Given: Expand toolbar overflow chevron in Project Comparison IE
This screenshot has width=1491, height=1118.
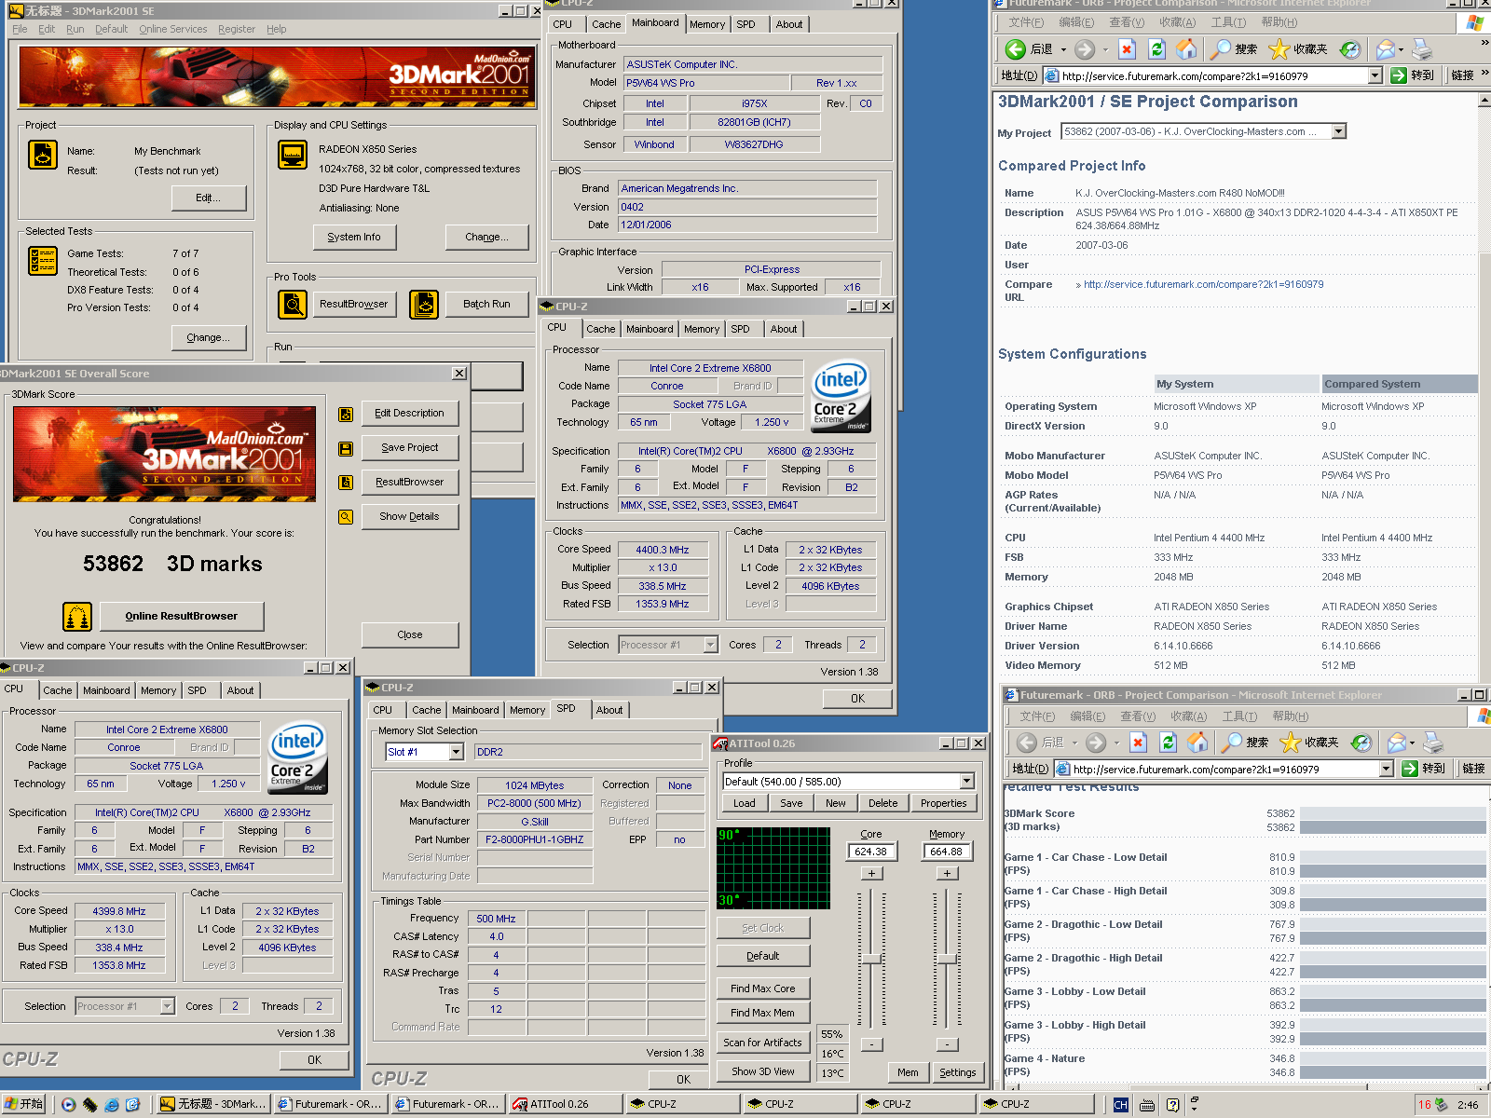Looking at the screenshot, I should (1484, 43).
